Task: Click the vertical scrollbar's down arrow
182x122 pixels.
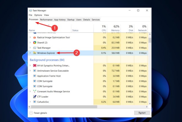Action: 150,103
